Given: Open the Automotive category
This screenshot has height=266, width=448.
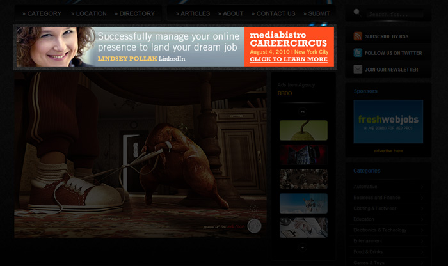Looking at the screenshot, I should (x=365, y=187).
